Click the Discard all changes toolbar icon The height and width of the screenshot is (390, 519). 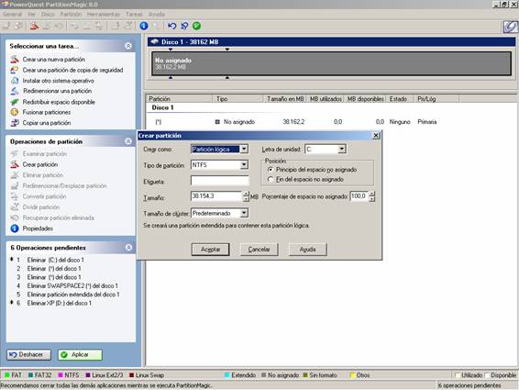[184, 26]
